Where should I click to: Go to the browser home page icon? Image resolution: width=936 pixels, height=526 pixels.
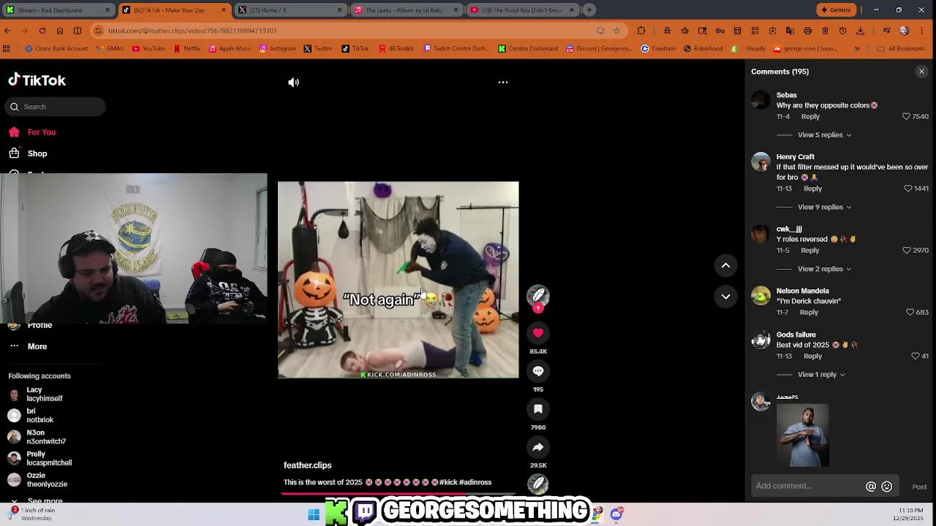pos(60,31)
